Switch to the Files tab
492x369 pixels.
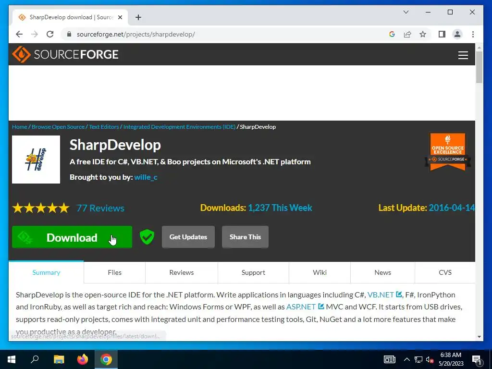[114, 272]
